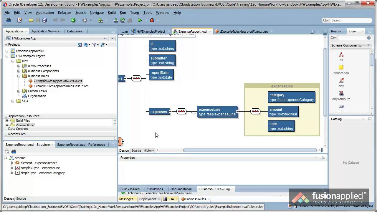Switch to the HWExamplesProject editor tab
Screen dimensions: 377x212
point(151,31)
